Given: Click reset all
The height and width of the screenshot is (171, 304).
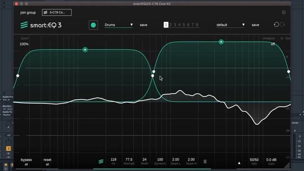Looking at the screenshot, I should pos(47,162).
